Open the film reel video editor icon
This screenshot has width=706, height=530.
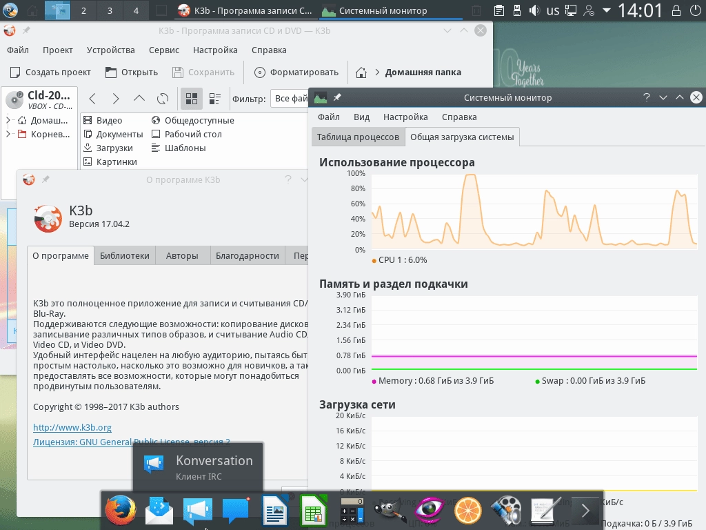(x=506, y=511)
